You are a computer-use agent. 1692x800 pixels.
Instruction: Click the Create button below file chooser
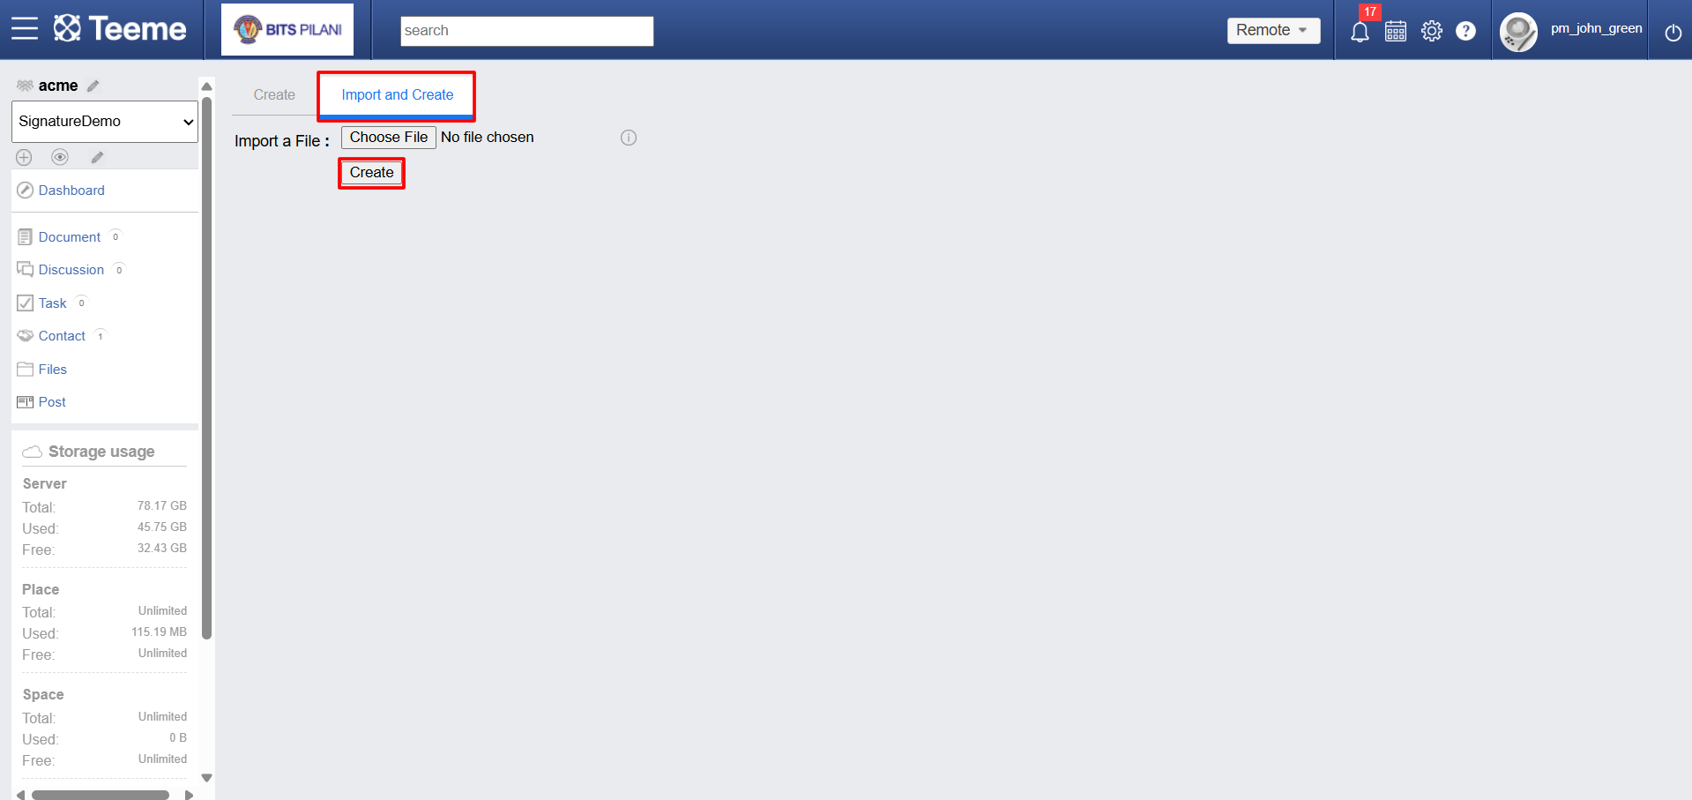[x=371, y=173]
